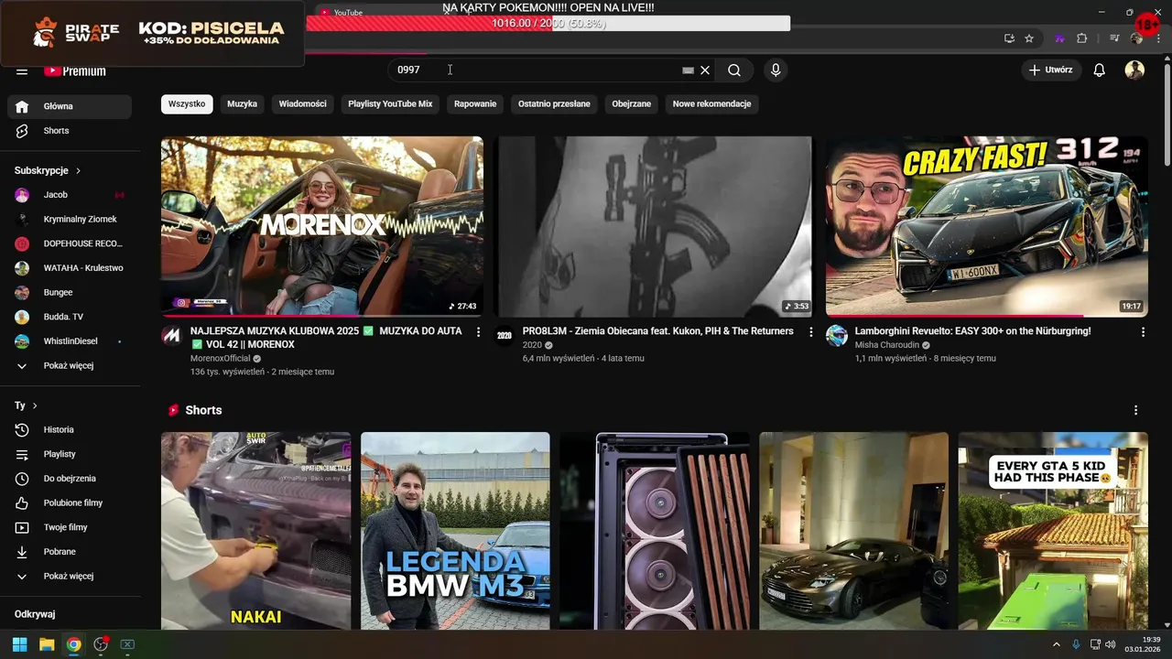1172x659 pixels.
Task: Open the LEGENDA BMW M3 short
Action: pyautogui.click(x=455, y=531)
